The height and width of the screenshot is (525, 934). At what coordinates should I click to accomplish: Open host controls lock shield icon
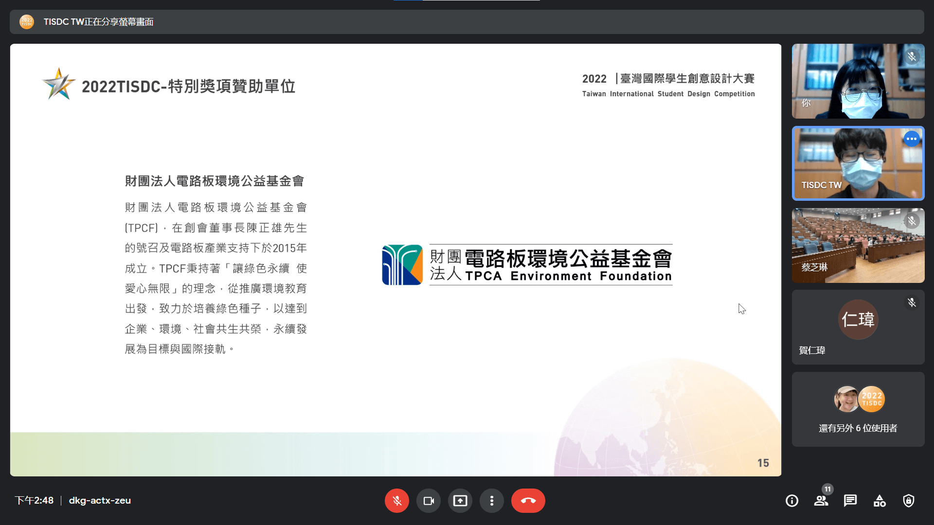pos(909,501)
